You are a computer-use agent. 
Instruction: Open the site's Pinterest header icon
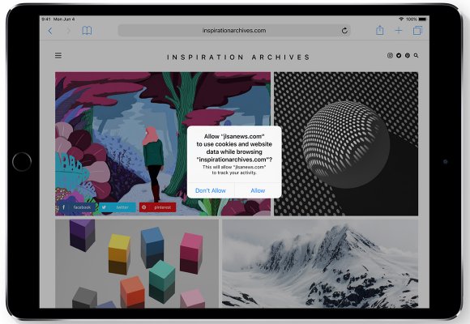point(408,55)
